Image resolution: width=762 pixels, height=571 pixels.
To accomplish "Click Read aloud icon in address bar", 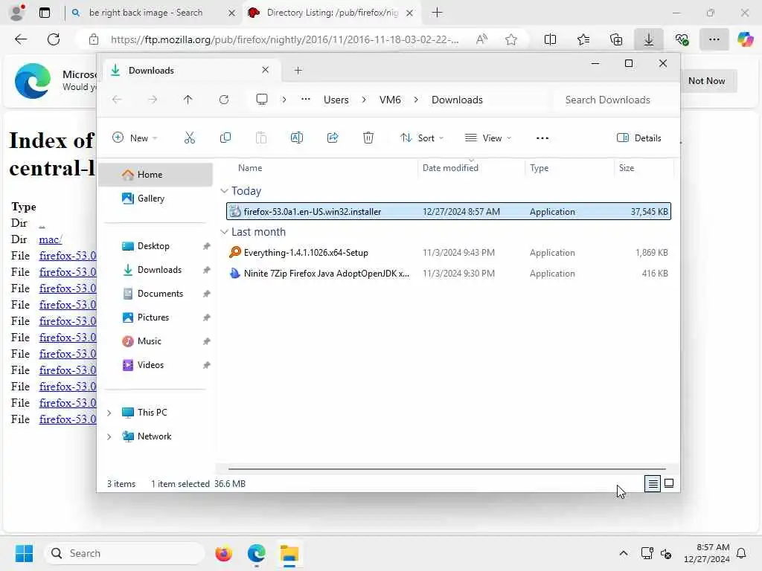I will pos(481,39).
